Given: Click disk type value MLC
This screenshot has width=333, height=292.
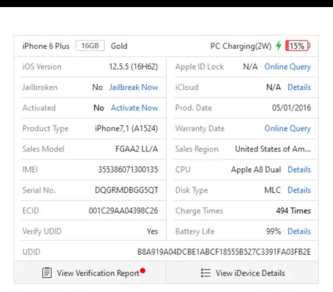Looking at the screenshot, I should click(x=273, y=190).
